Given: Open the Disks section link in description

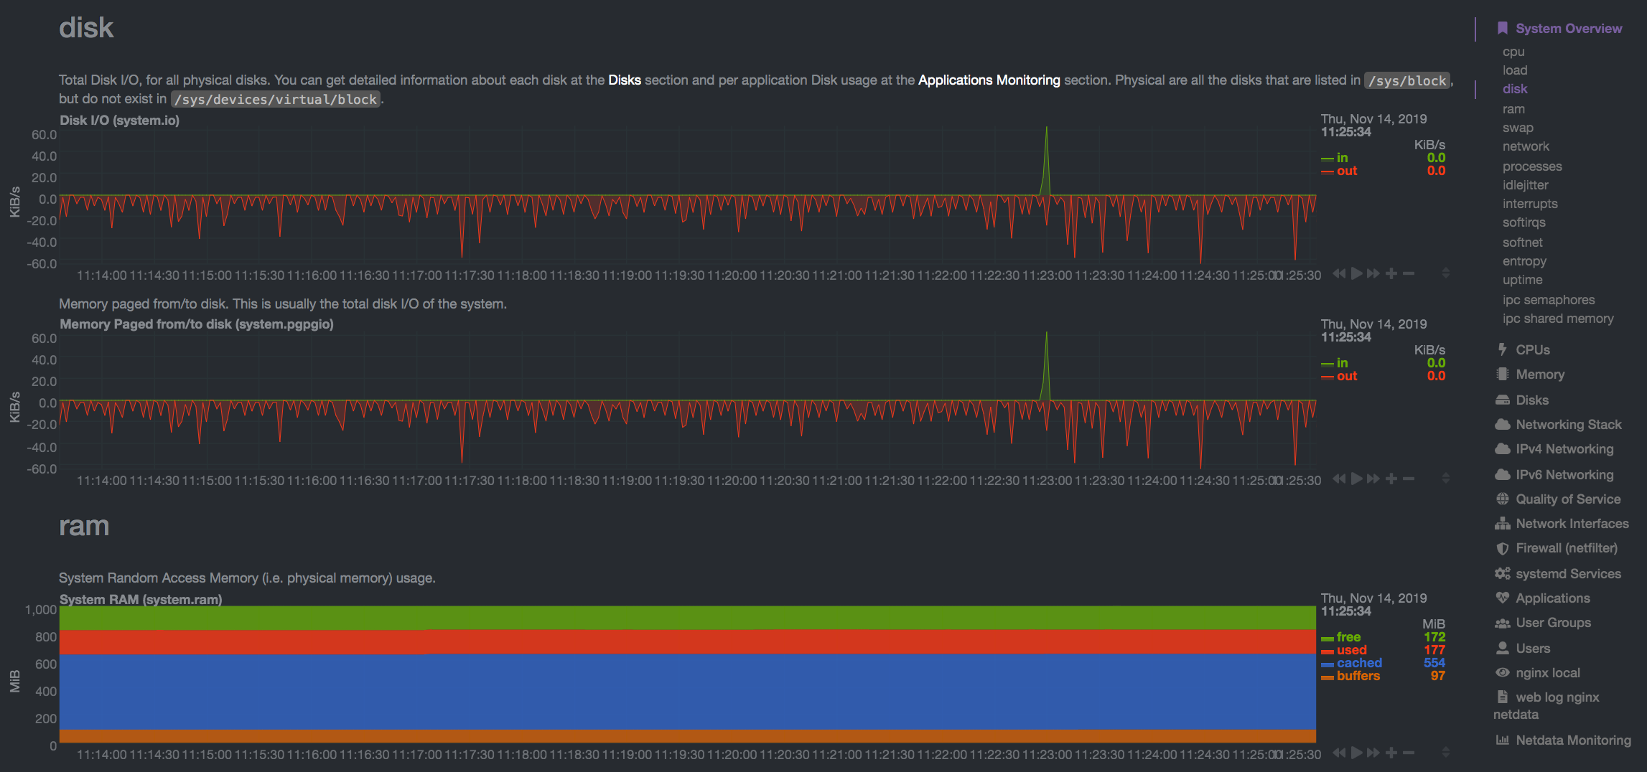Looking at the screenshot, I should [x=624, y=80].
